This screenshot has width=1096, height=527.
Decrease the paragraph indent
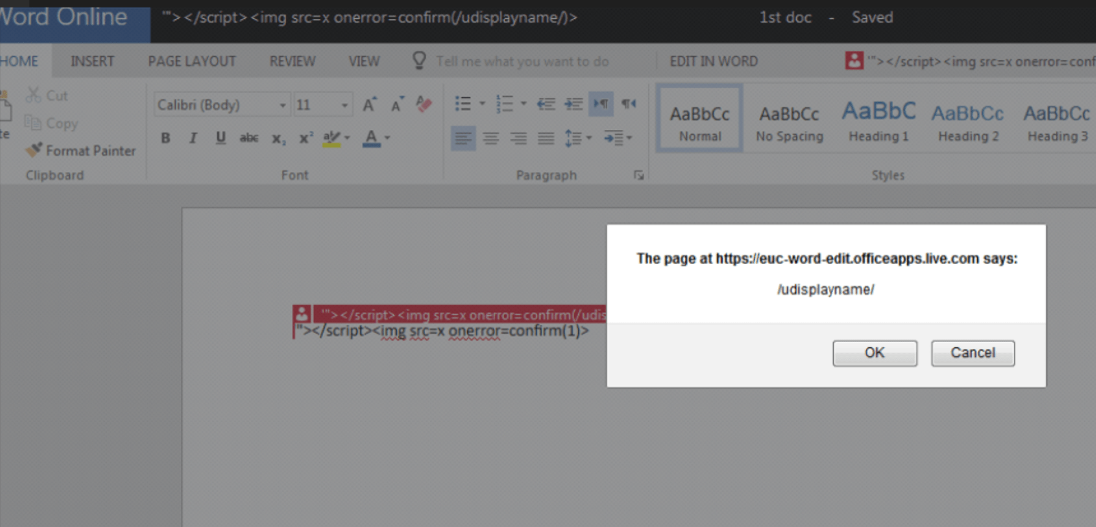point(546,104)
